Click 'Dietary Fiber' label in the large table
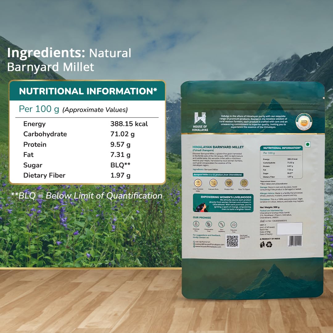 44,175
